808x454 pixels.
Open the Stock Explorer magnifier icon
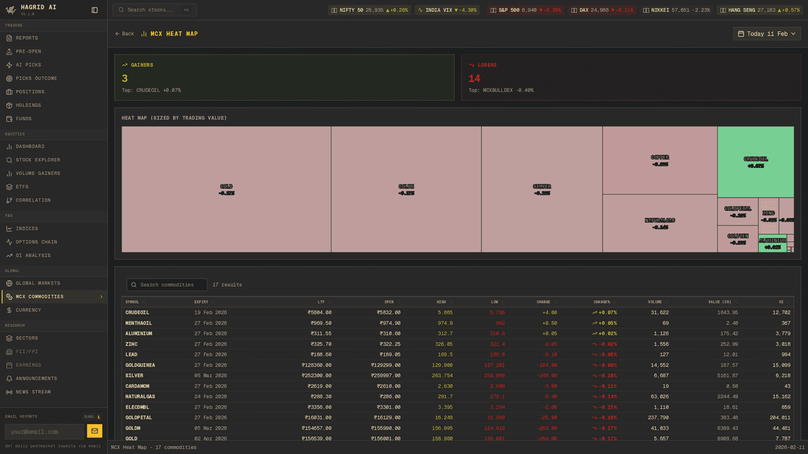click(9, 160)
